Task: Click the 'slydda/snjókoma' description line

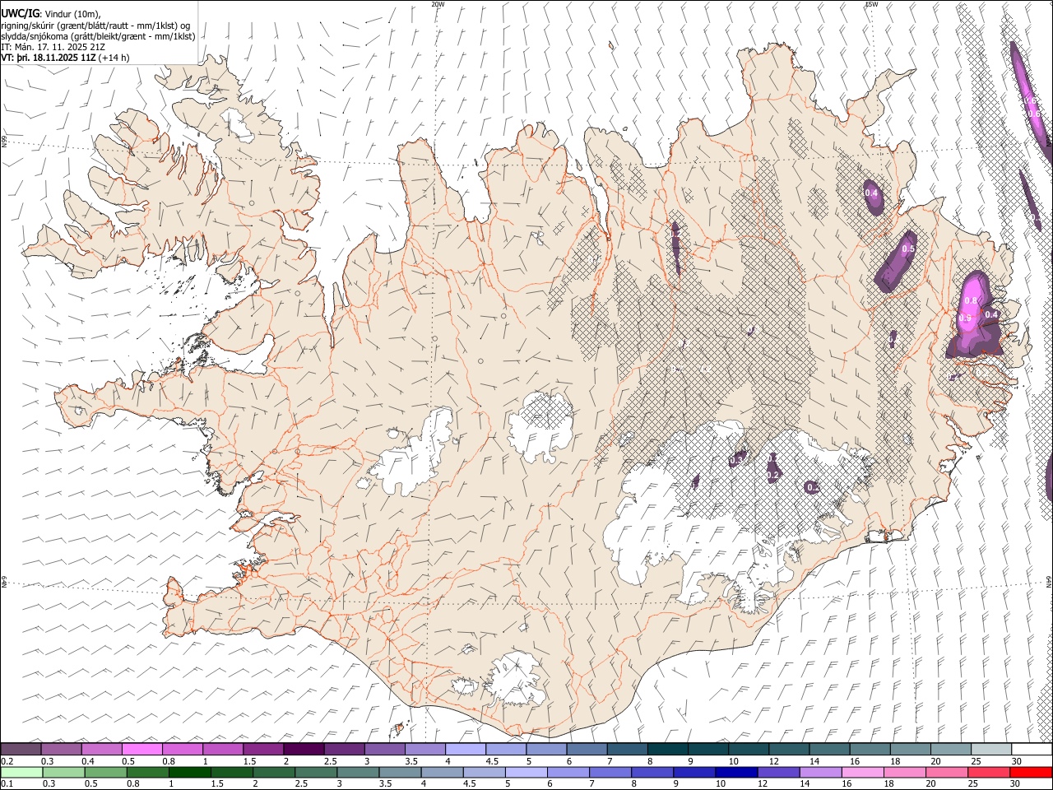Action: point(98,37)
